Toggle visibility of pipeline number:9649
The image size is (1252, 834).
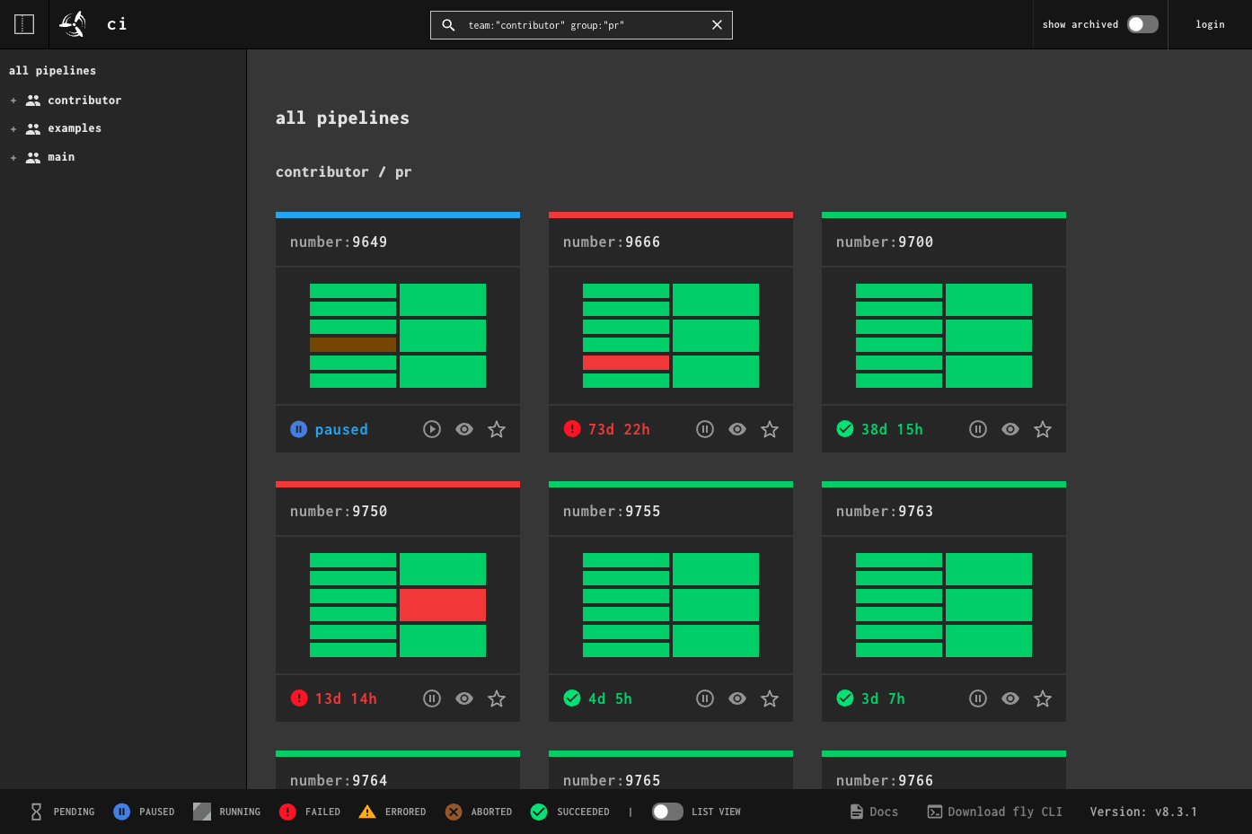[464, 429]
